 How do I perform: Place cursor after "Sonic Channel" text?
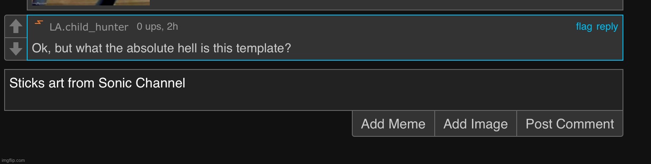click(186, 83)
